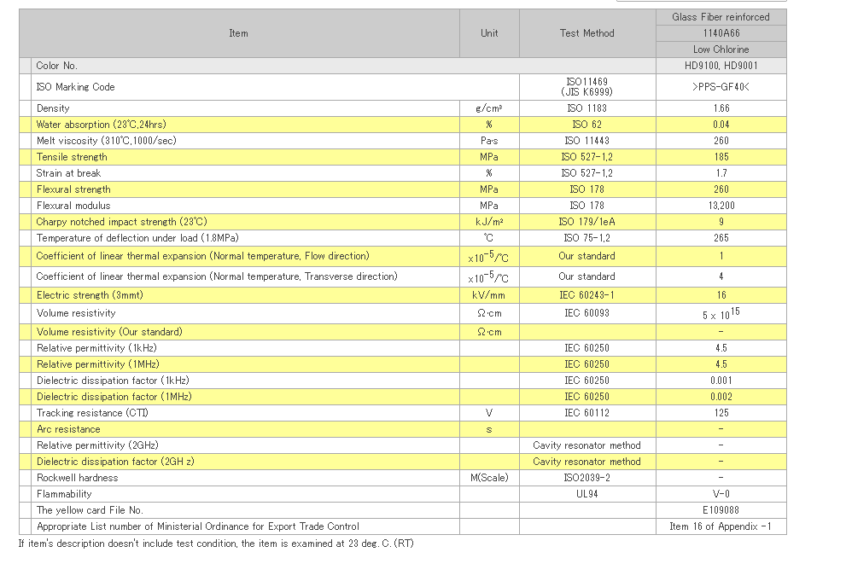This screenshot has height=564, width=852.
Task: Select the 'ISO 179/1eA' test method cell
Action: tap(586, 222)
